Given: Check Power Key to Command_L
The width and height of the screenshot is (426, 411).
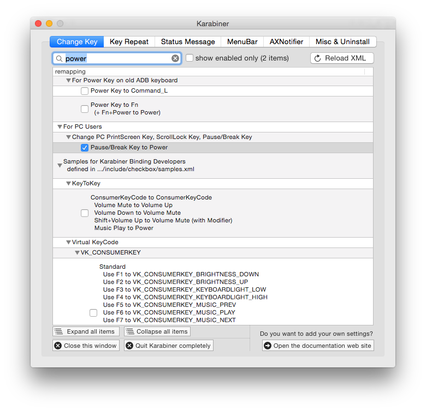Looking at the screenshot, I should (85, 91).
